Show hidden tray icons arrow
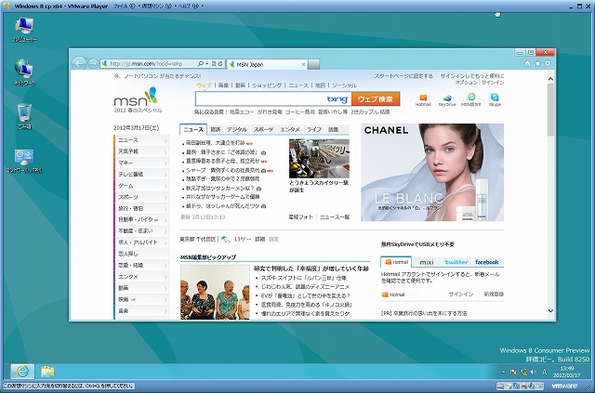595x393 pixels. (504, 373)
